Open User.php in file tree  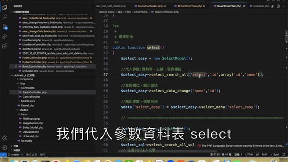(x=27, y=141)
